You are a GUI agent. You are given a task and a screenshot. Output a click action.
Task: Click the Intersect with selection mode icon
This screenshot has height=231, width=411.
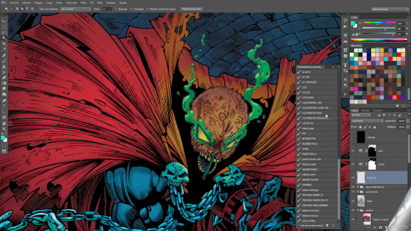(x=32, y=9)
